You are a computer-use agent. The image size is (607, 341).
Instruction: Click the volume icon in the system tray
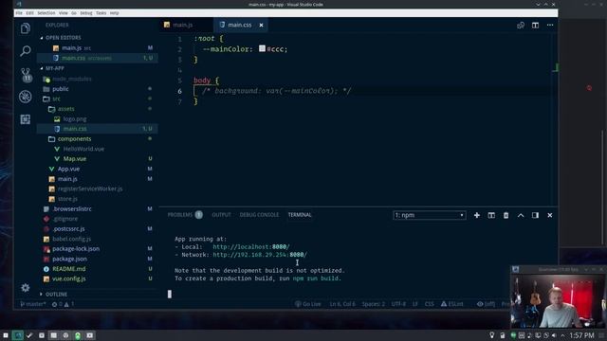click(554, 335)
